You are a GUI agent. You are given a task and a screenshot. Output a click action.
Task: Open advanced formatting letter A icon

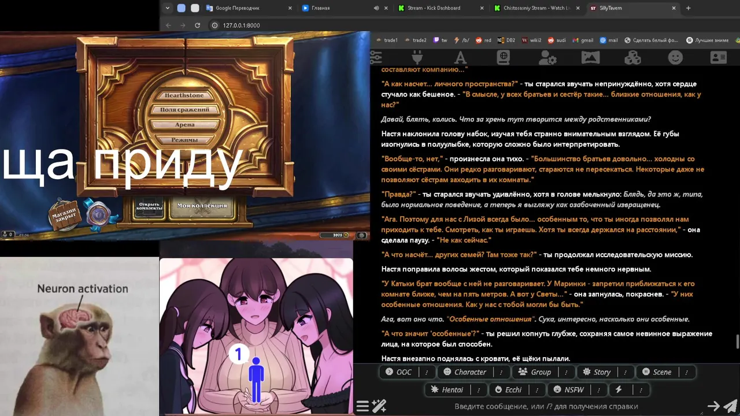click(x=460, y=57)
